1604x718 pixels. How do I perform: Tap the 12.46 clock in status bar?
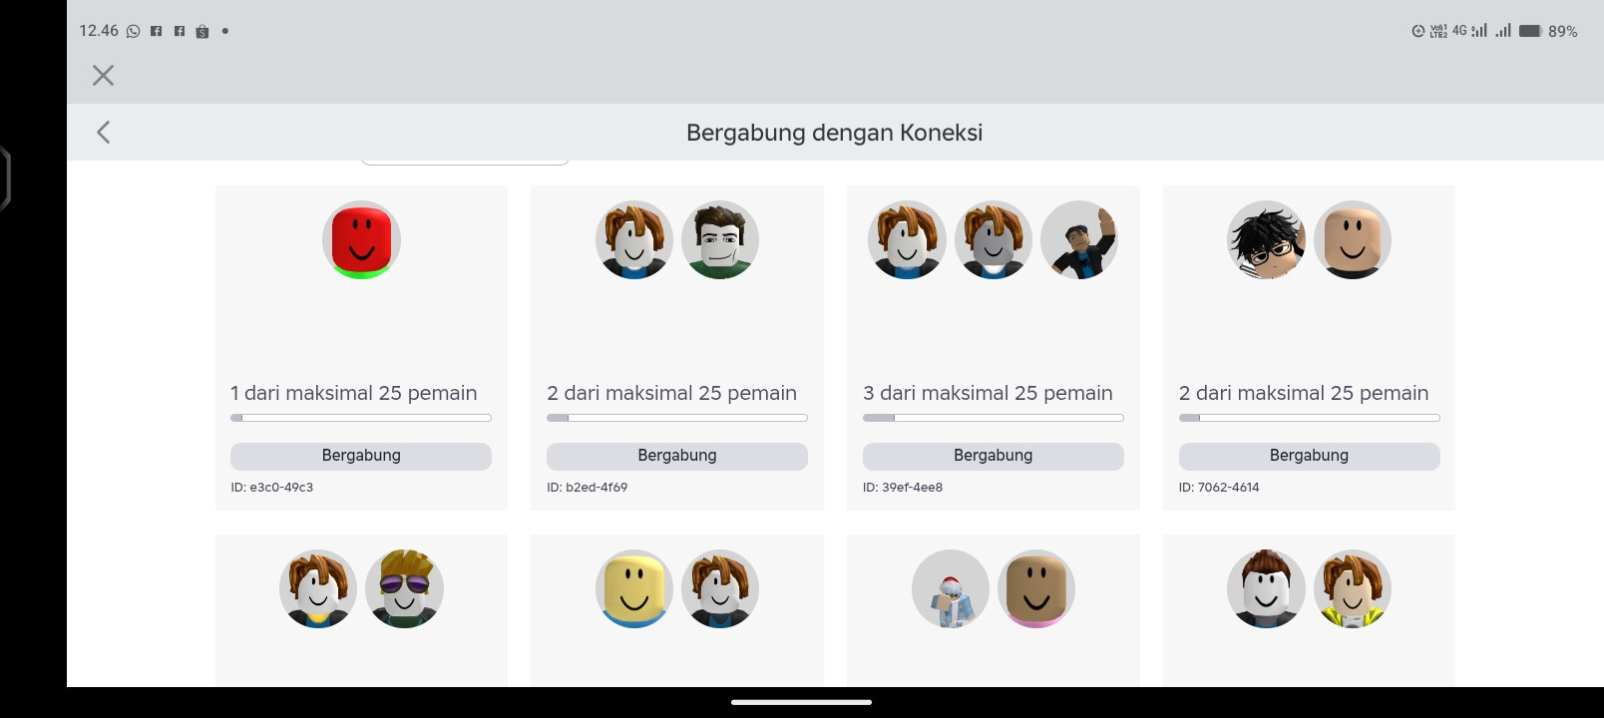coord(99,31)
